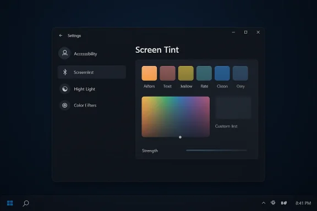Choose the reddish-brown Texit tint swatch

167,73
